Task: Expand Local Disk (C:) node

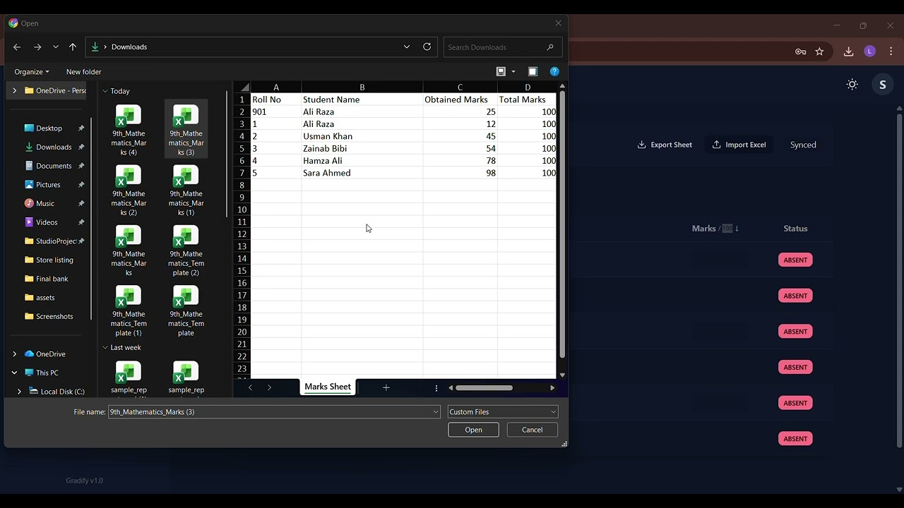Action: 19,392
